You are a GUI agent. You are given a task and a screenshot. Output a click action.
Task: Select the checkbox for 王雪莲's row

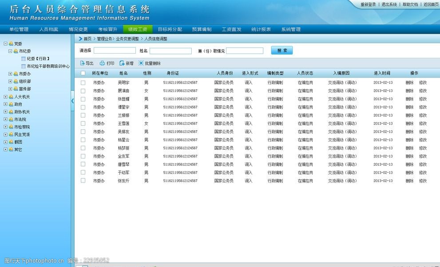(83, 124)
